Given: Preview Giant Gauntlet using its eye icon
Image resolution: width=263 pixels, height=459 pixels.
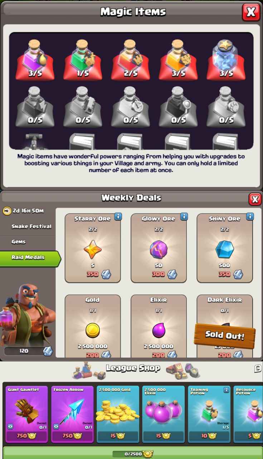Looking at the screenshot, I should tap(11, 427).
